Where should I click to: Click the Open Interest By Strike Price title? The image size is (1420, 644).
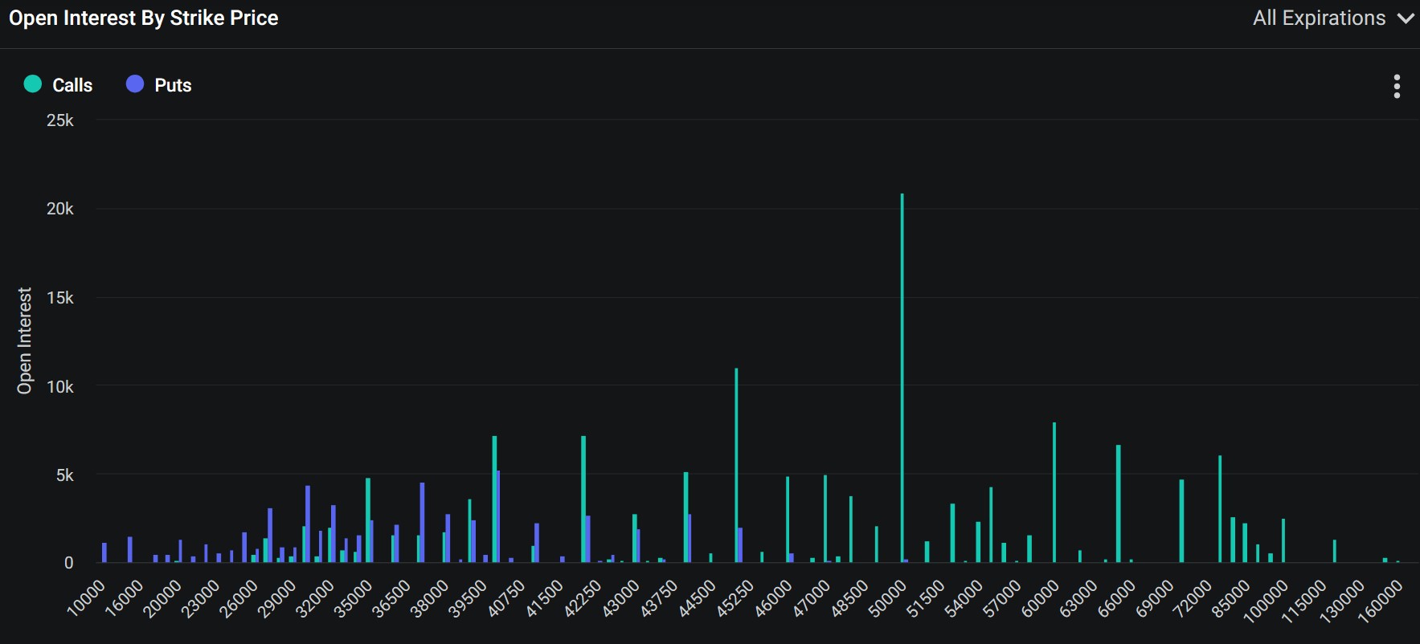coord(144,18)
